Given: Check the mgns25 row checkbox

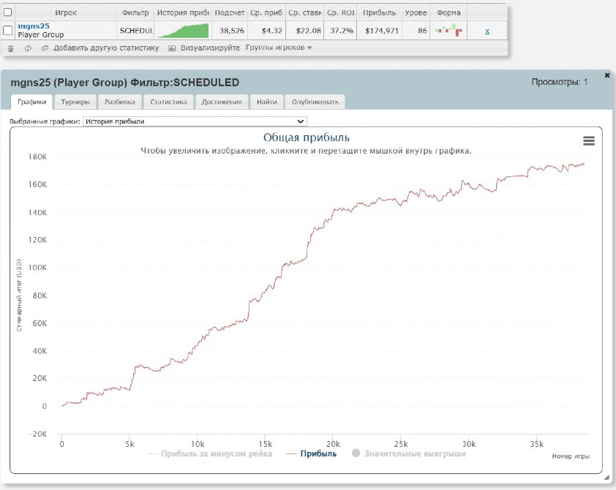Looking at the screenshot, I should tap(8, 30).
